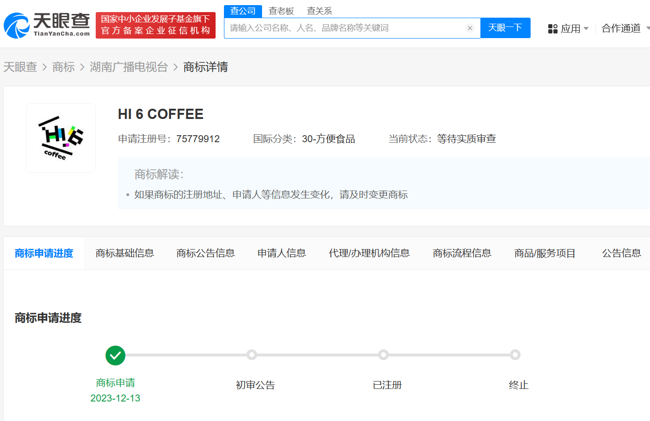Click the green checkmark for 商标申请 step
Screen dimensions: 650x421
tap(115, 355)
